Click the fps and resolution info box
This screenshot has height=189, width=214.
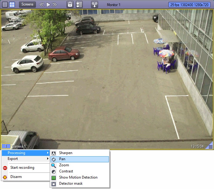(x=190, y=5)
